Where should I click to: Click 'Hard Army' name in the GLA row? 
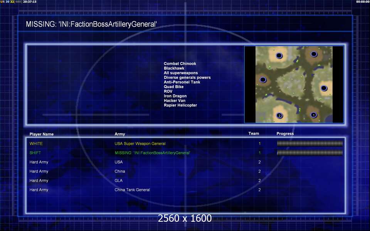click(39, 181)
